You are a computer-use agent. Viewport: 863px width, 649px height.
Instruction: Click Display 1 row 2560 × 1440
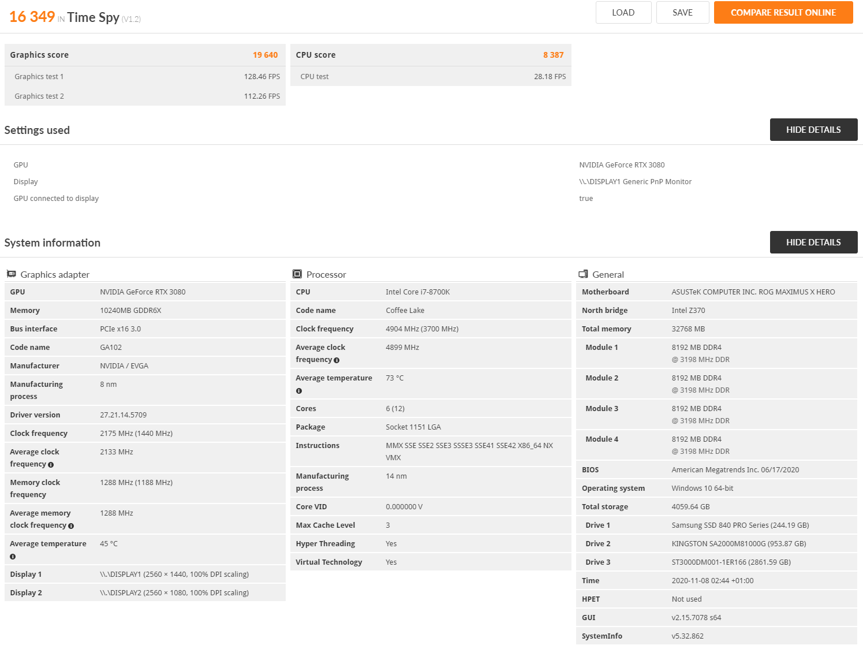(145, 574)
